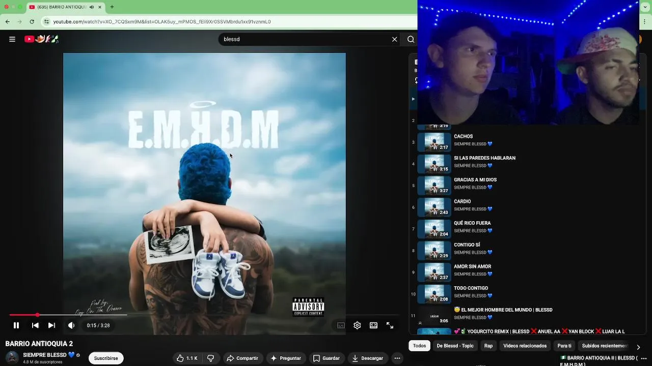Viewport: 652px width, 366px height.
Task: Clear the search box text
Action: 394,39
